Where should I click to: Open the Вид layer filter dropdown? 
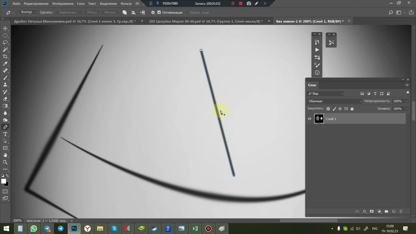(325, 94)
